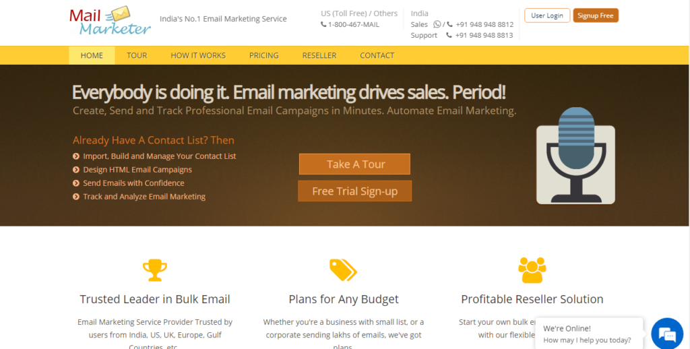
Task: Open the CONTACT menu item
Action: pyautogui.click(x=377, y=55)
